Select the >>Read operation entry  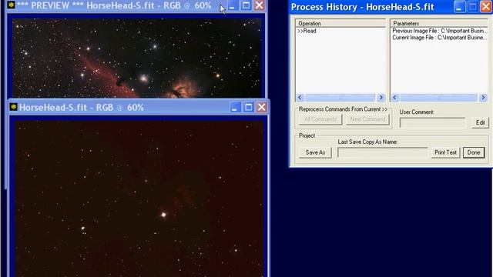pos(307,31)
